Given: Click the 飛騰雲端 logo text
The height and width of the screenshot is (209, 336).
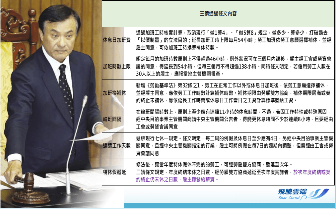Looking at the screenshot, I should point(292,192).
